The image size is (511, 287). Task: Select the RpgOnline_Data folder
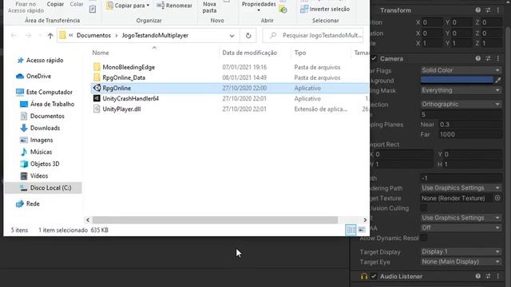[124, 78]
